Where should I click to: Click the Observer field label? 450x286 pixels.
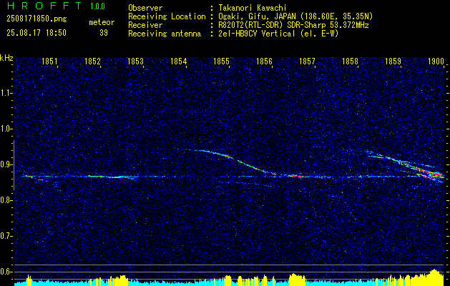coord(145,8)
